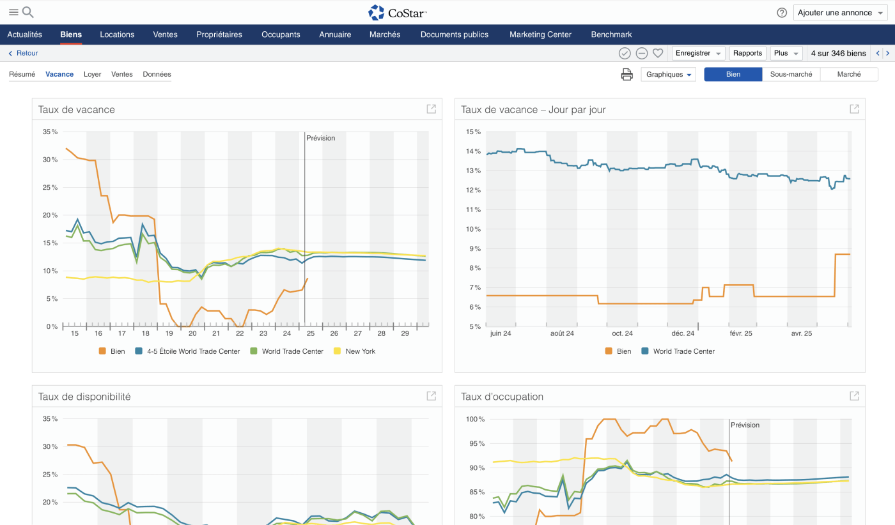
Task: Click the orange Bien legend swatch
Action: click(x=102, y=351)
